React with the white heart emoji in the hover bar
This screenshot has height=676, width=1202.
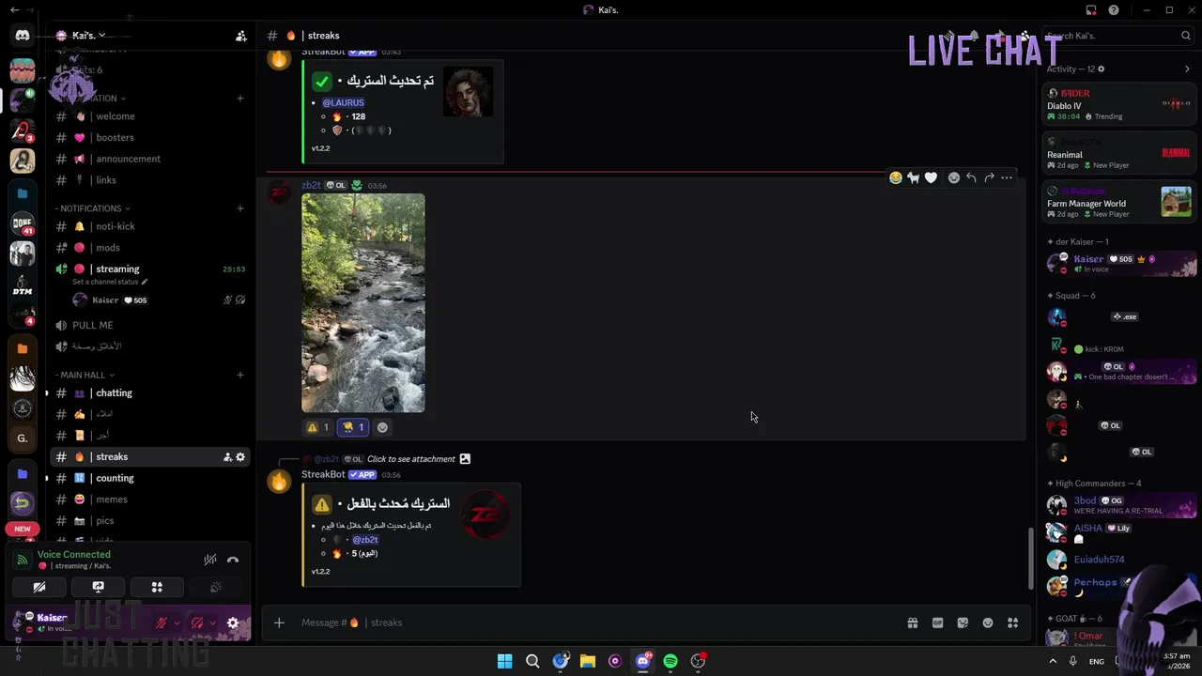(x=931, y=177)
